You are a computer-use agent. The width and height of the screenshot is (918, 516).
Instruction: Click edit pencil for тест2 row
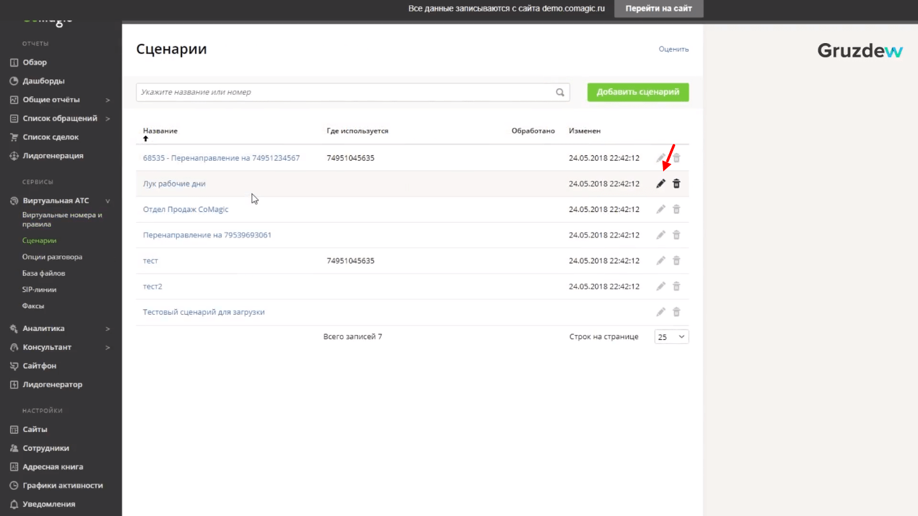pos(660,286)
